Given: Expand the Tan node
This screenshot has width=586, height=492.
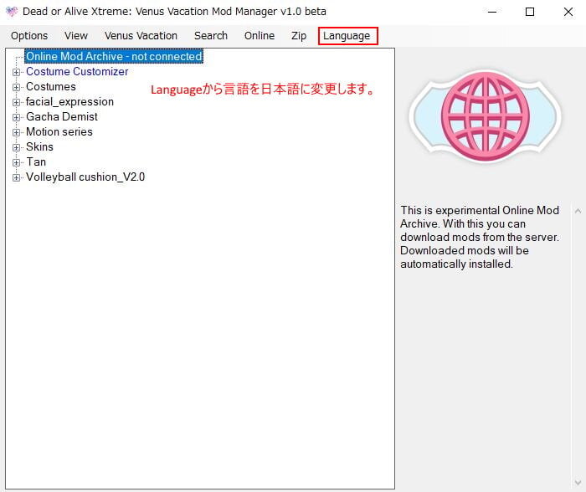Looking at the screenshot, I should [16, 162].
